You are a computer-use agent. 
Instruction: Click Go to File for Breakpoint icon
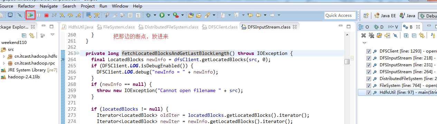(387, 35)
